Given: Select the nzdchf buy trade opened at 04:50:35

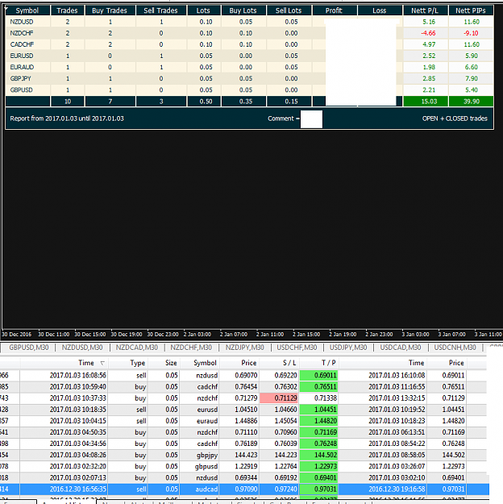Looking at the screenshot, I should [243, 432].
